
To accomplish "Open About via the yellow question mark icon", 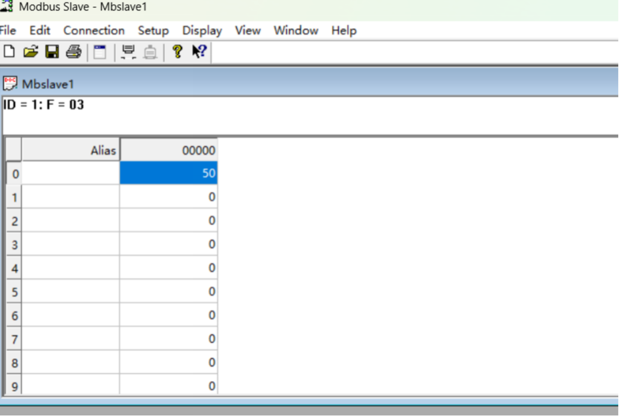I will point(177,51).
